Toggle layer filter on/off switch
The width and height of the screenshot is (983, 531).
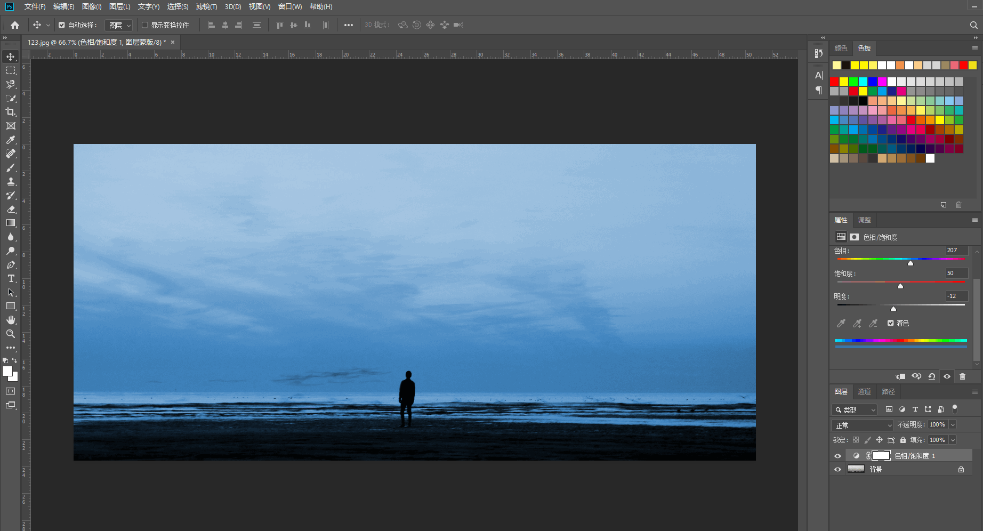tap(955, 409)
